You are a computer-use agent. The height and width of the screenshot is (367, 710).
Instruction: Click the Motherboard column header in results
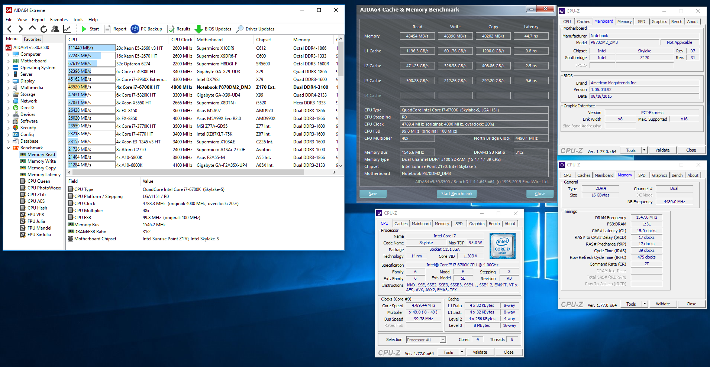[224, 40]
